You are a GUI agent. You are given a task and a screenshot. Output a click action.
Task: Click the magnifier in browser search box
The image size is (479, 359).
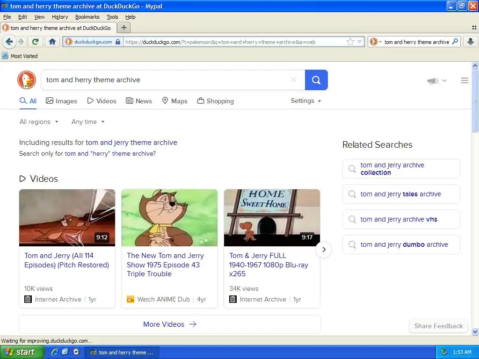click(x=455, y=42)
